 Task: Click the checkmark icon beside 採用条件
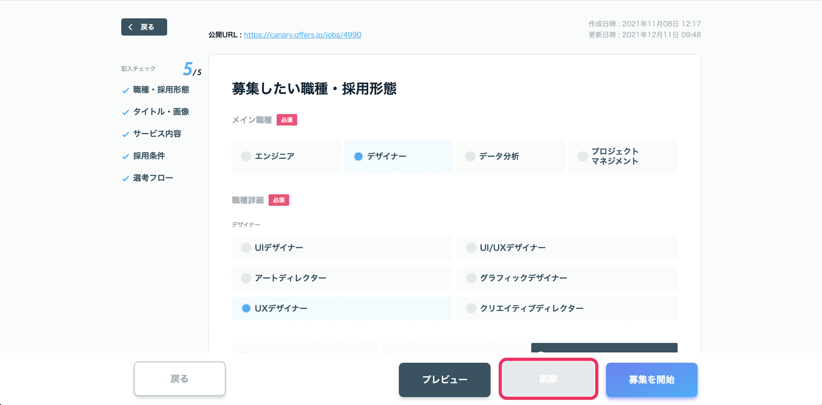tap(126, 156)
